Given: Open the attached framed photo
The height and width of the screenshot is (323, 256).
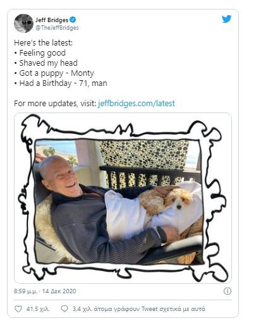Looking at the screenshot, I should click(x=123, y=198).
